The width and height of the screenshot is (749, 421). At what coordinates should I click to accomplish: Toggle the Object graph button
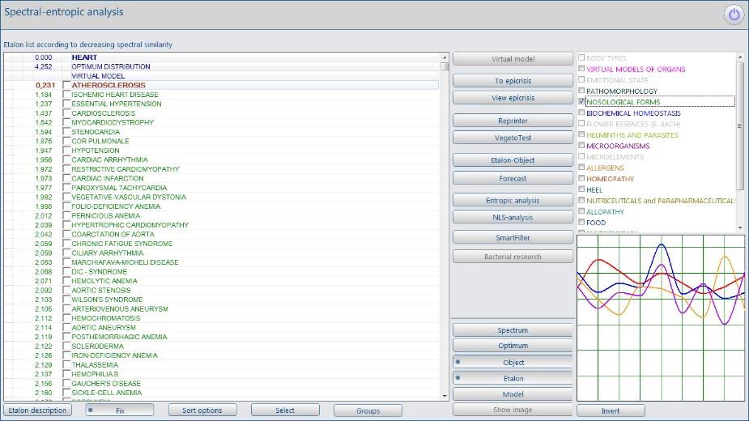513,362
